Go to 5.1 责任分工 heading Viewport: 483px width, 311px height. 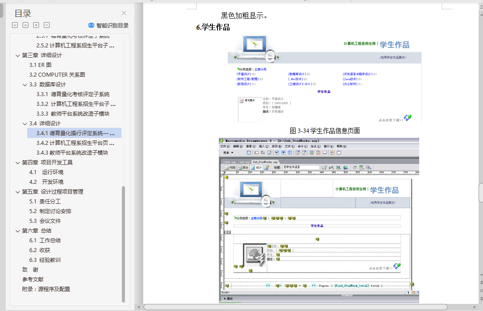[45, 202]
